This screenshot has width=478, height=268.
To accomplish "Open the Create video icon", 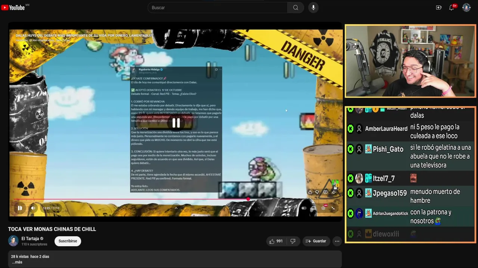I will point(439,7).
